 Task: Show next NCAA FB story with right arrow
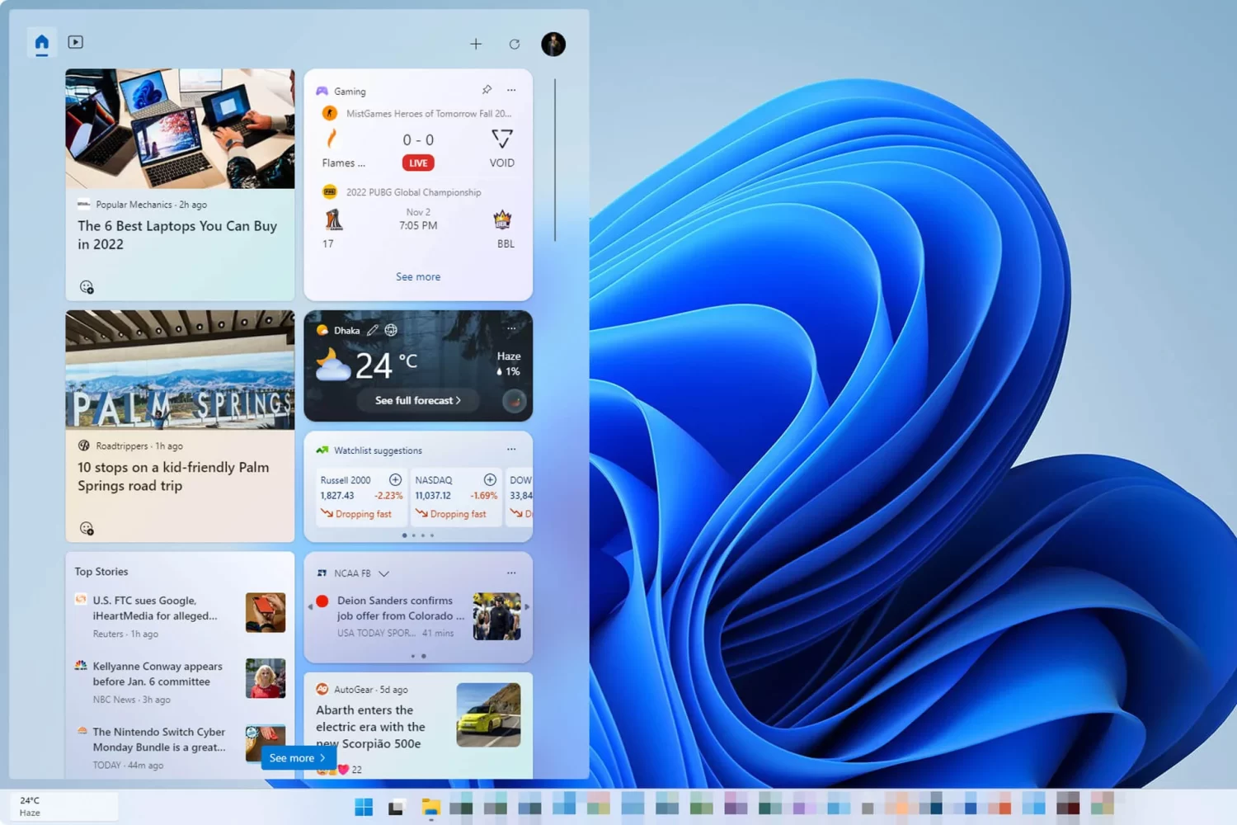tap(527, 607)
